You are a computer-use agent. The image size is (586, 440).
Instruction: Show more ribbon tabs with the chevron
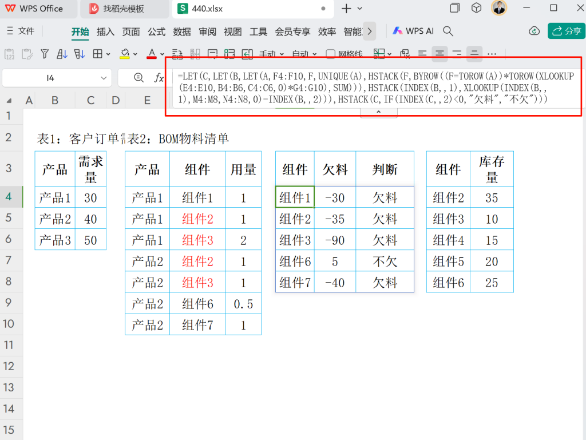[x=370, y=31]
